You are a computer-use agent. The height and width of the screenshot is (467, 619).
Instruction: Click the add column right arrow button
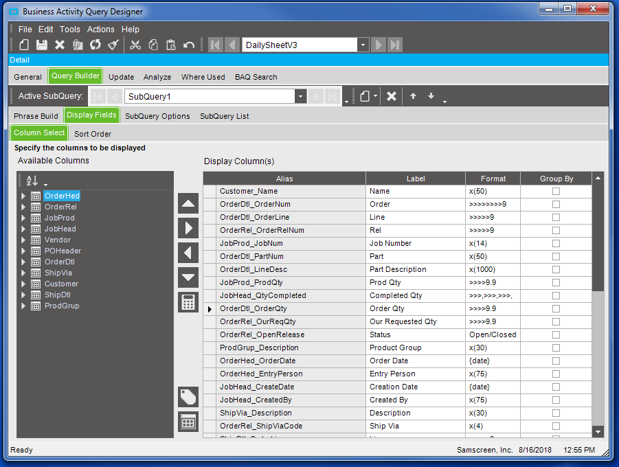188,228
